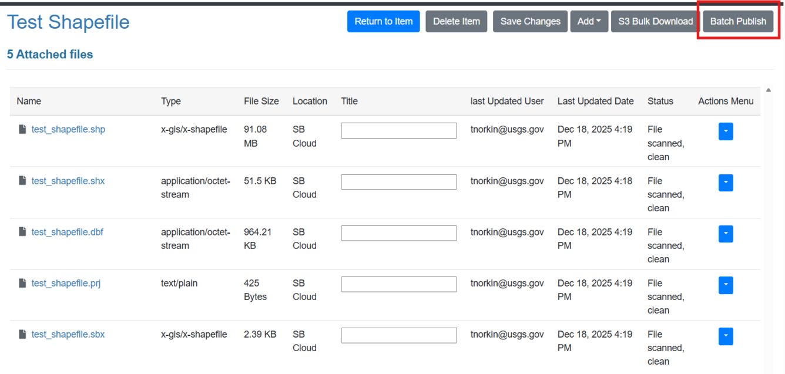Focus the Title field on the dbf row
Screen dimensions: 785x374
pyautogui.click(x=398, y=233)
